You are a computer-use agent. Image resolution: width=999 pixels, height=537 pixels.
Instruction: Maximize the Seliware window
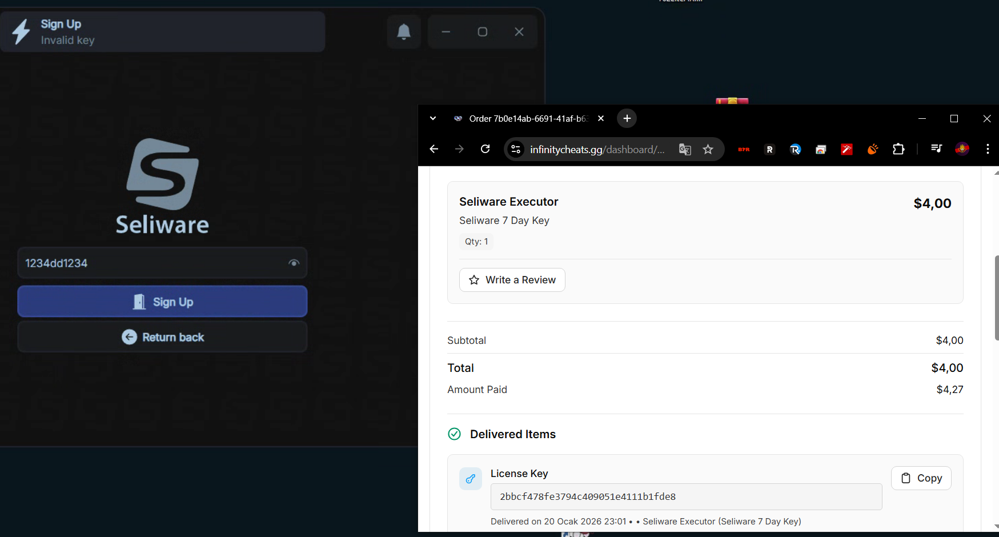coord(483,31)
